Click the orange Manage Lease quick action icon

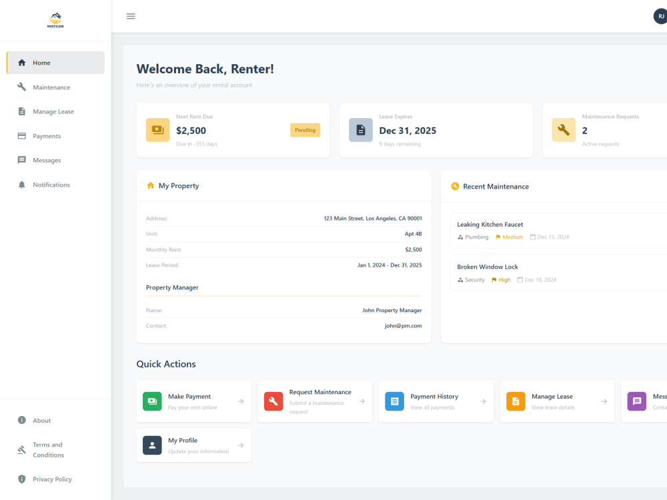(x=516, y=401)
